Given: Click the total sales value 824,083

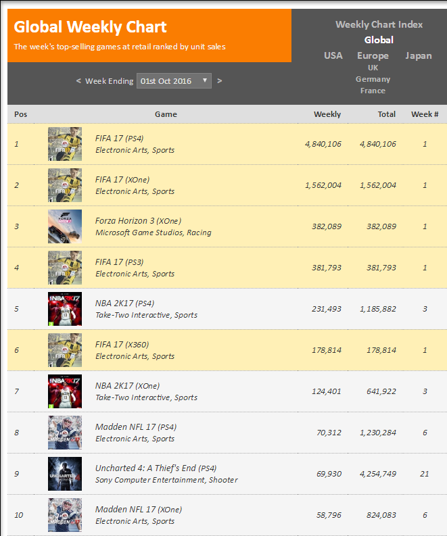Looking at the screenshot, I should pyautogui.click(x=381, y=515).
